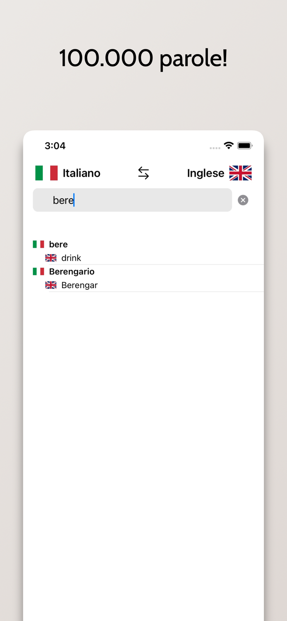
Task: Open the Berengario dictionary entry
Action: click(72, 272)
